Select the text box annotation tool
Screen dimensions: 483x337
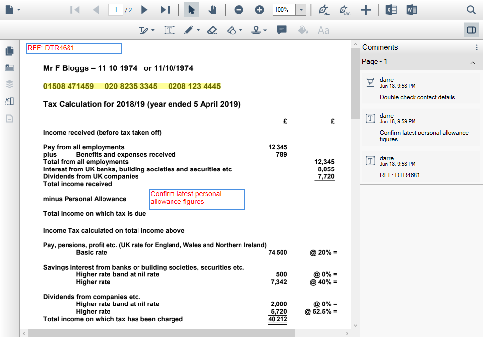[x=170, y=30]
